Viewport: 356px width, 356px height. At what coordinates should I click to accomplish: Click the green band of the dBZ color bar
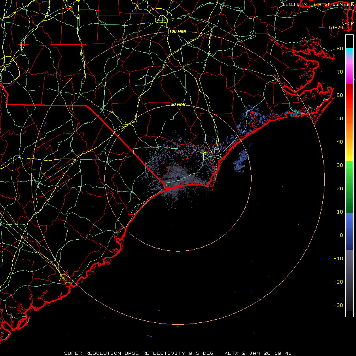349,187
